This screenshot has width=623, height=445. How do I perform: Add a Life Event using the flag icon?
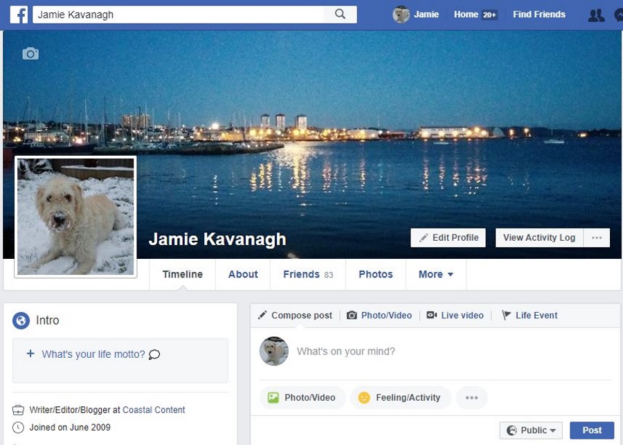pos(505,315)
